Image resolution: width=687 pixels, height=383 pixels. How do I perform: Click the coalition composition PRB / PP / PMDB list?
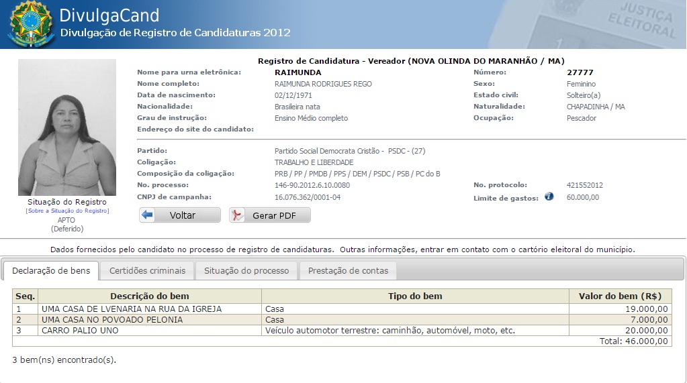click(x=357, y=173)
